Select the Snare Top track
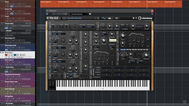Screen dimensions: 189x106 point(9,9)
